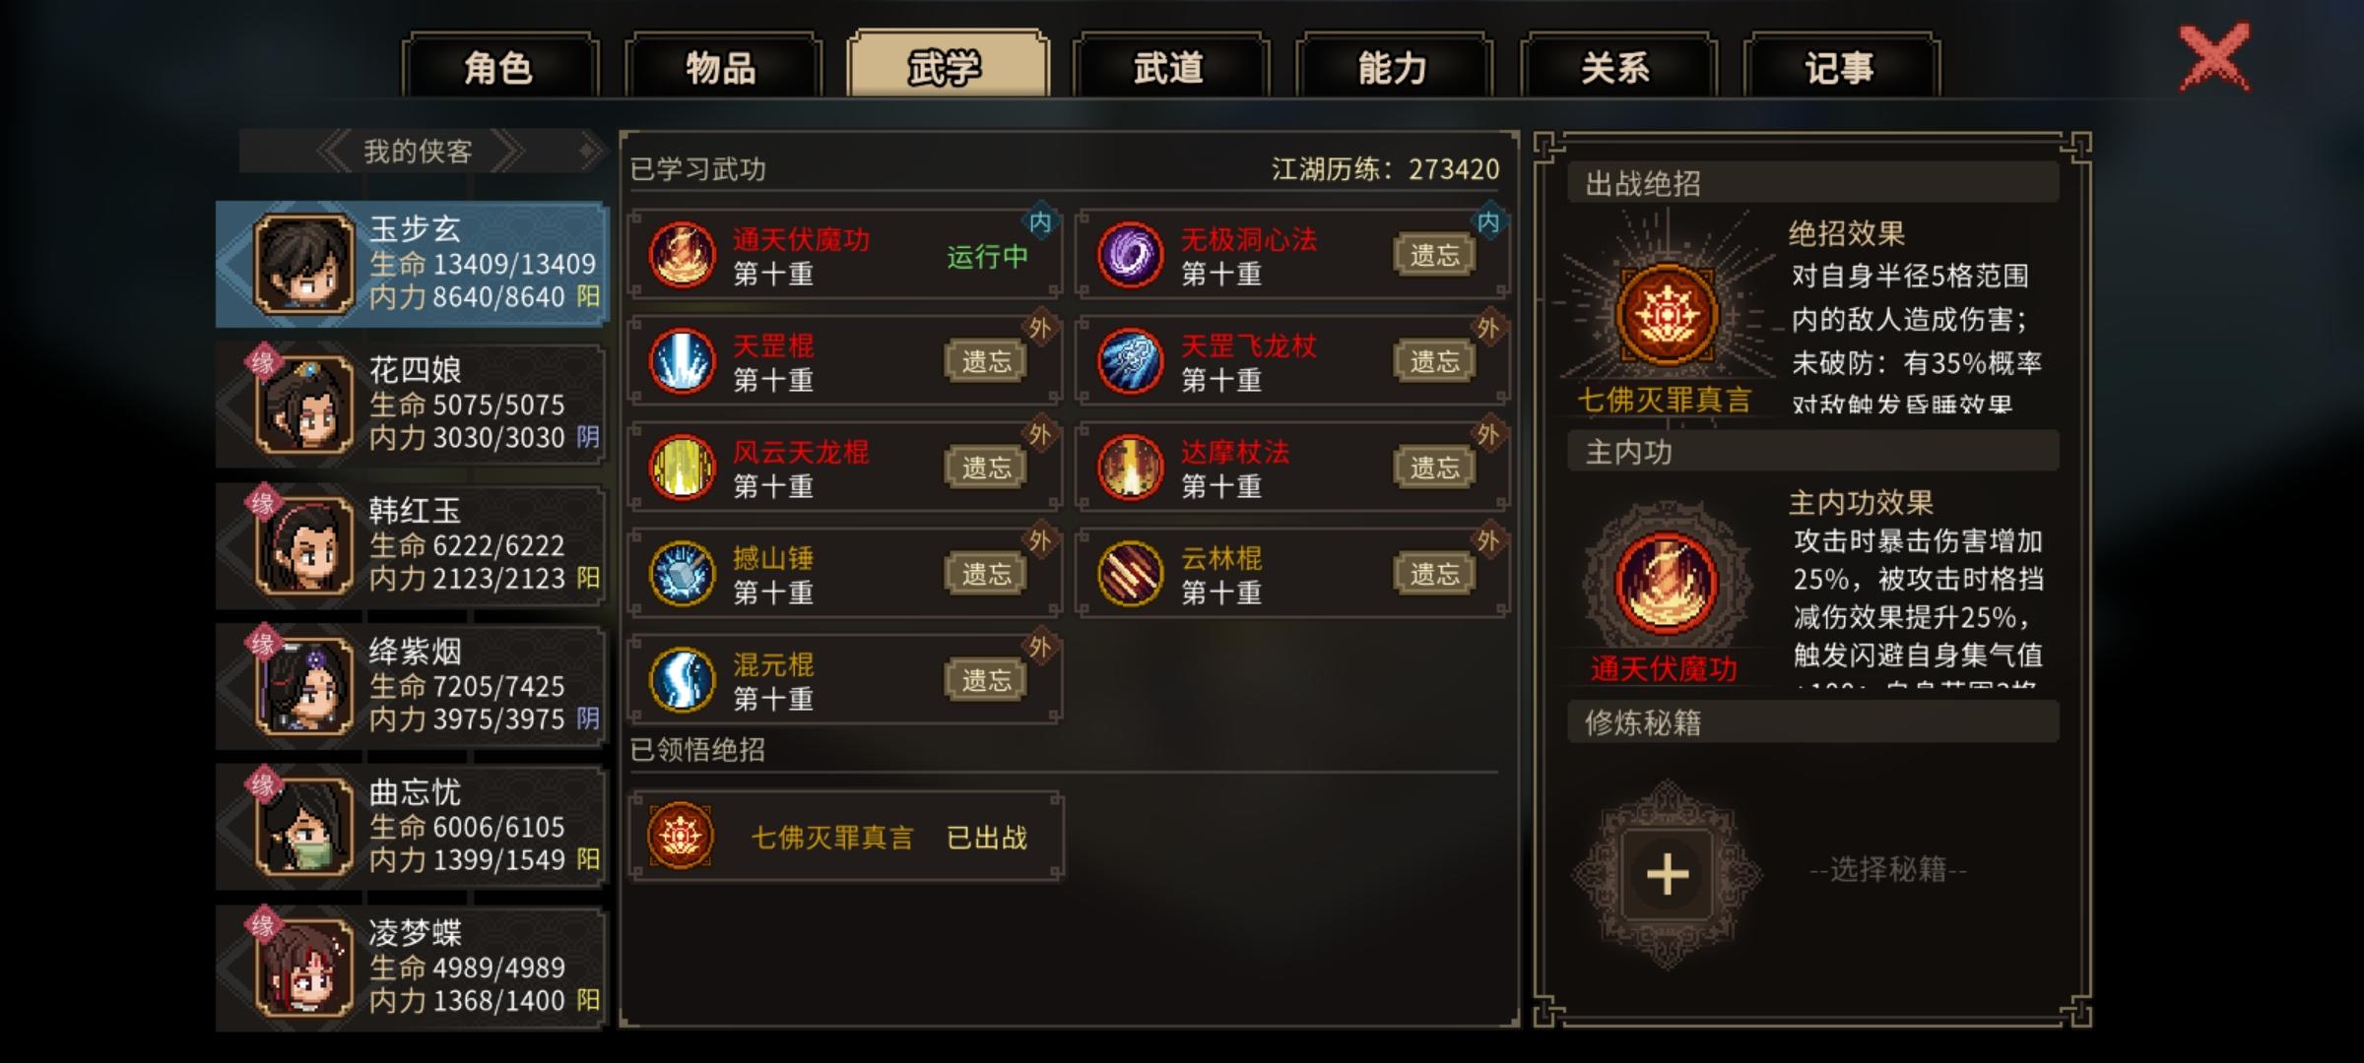
Task: Select the 天罡棍 skill icon
Action: click(682, 361)
